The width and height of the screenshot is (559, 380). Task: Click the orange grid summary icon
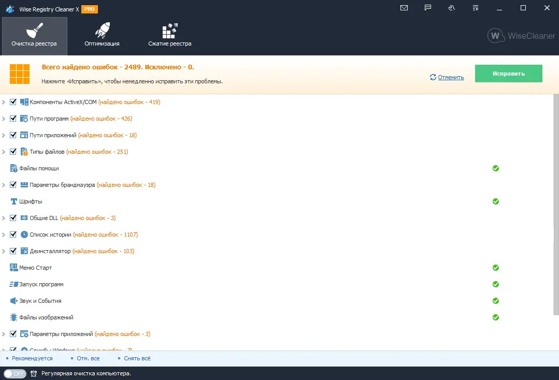coord(20,74)
